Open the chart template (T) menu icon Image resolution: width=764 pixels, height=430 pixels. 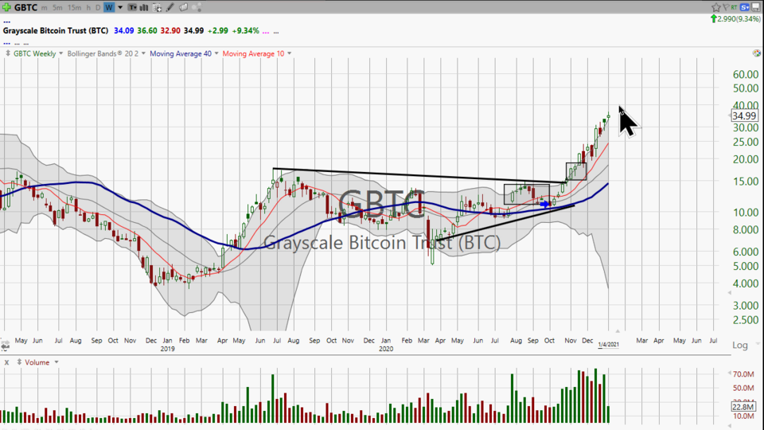(133, 7)
